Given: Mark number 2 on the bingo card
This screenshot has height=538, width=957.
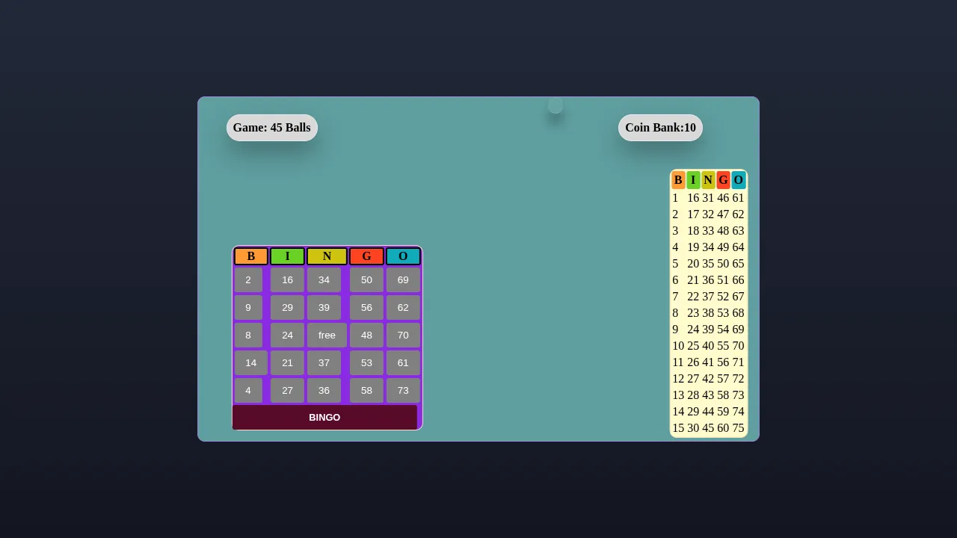Looking at the screenshot, I should [x=248, y=280].
